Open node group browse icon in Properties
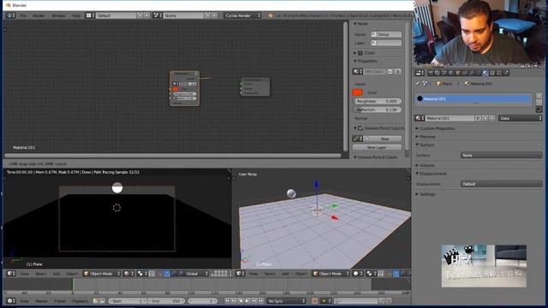Viewport: 548px width, 308px height. tap(357, 72)
